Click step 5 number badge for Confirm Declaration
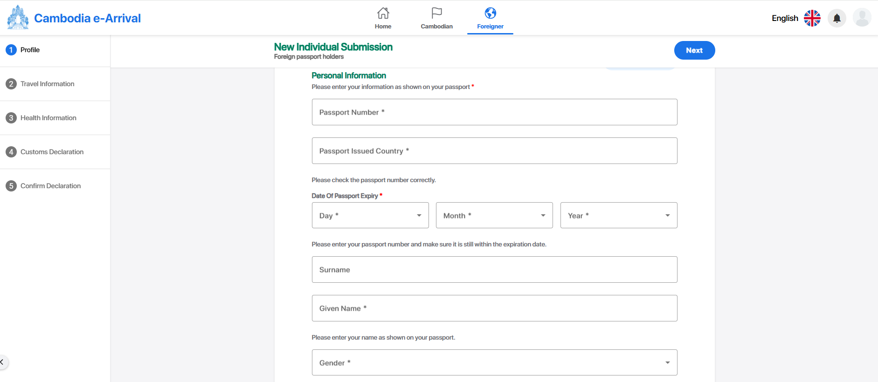The width and height of the screenshot is (878, 382). 11,186
